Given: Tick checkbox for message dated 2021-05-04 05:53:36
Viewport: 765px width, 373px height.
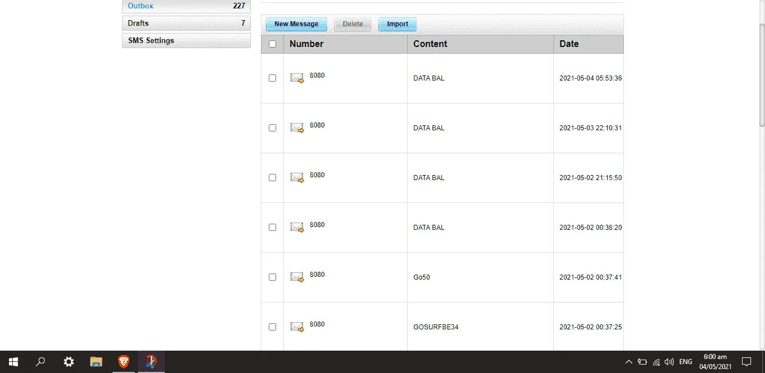Looking at the screenshot, I should coord(273,78).
